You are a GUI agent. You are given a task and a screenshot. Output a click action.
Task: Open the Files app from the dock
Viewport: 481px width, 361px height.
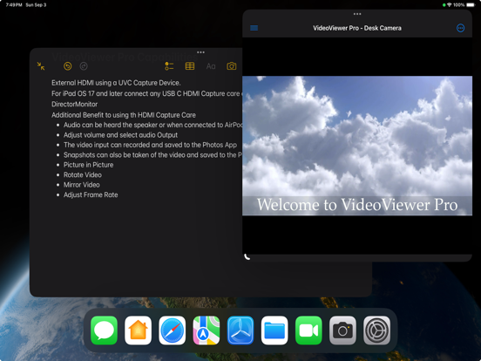coord(274,330)
